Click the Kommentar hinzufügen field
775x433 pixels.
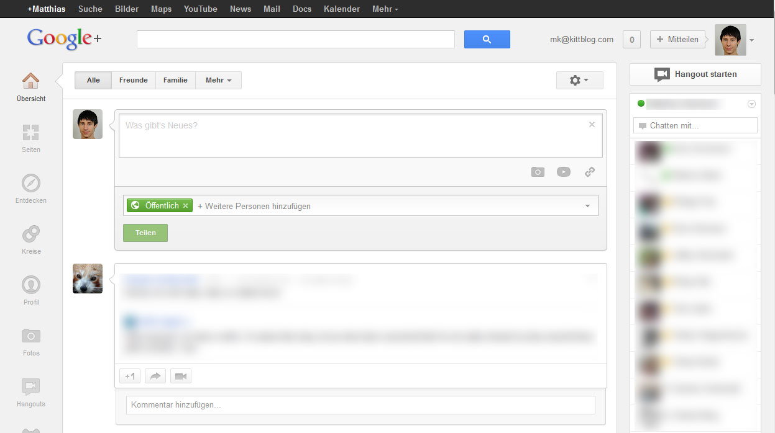click(x=360, y=404)
